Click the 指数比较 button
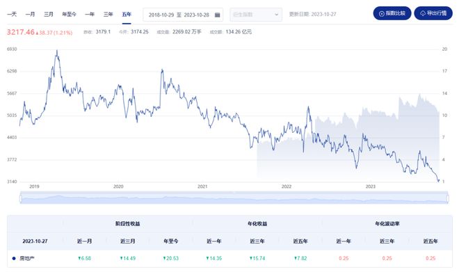 pos(392,13)
